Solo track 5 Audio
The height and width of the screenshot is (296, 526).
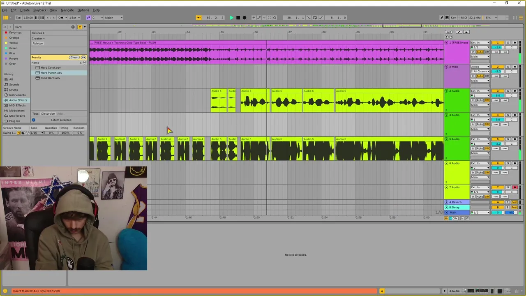click(508, 139)
